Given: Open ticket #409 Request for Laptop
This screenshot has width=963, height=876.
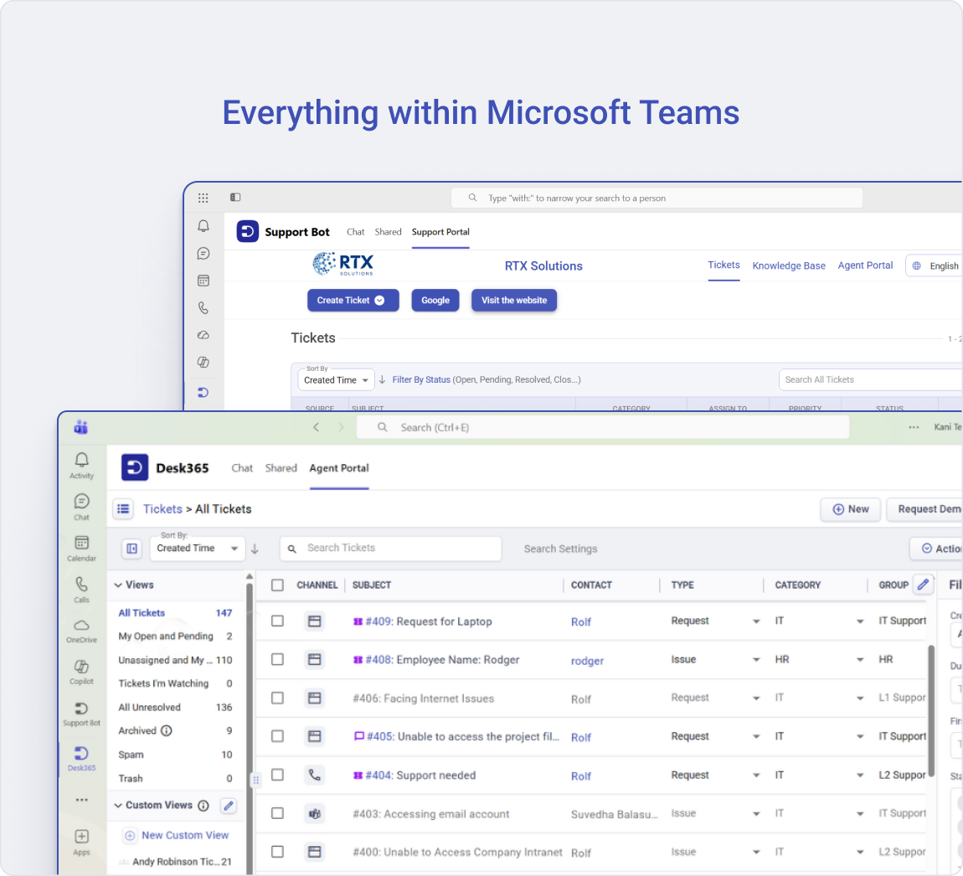Looking at the screenshot, I should tap(429, 621).
